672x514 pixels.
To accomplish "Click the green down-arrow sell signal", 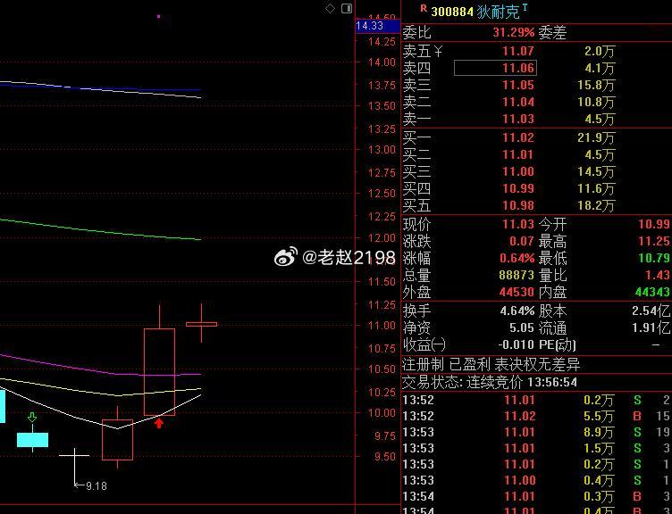I will [x=32, y=417].
